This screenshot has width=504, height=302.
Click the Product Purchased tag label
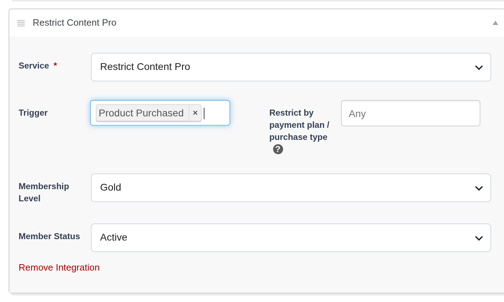141,113
